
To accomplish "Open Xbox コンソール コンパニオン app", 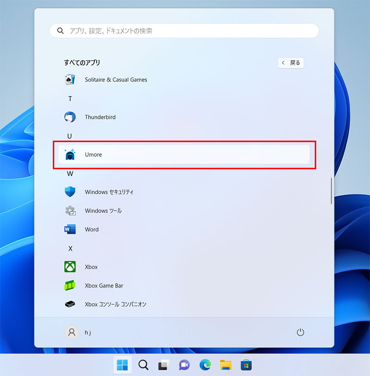I will click(115, 304).
